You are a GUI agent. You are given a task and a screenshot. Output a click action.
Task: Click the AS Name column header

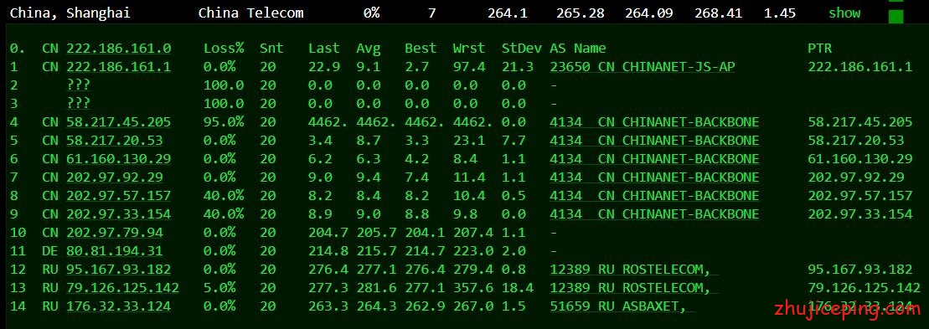tap(578, 49)
